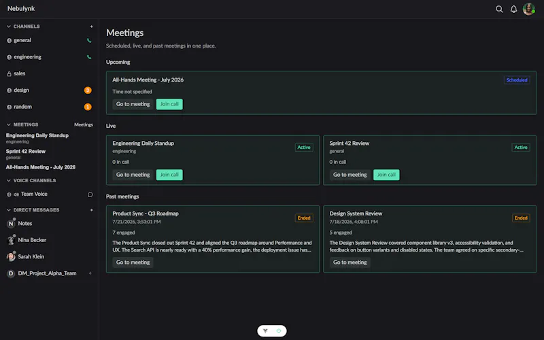This screenshot has height=340, width=544.
Task: Click the Notes avatar icon
Action: click(11, 224)
